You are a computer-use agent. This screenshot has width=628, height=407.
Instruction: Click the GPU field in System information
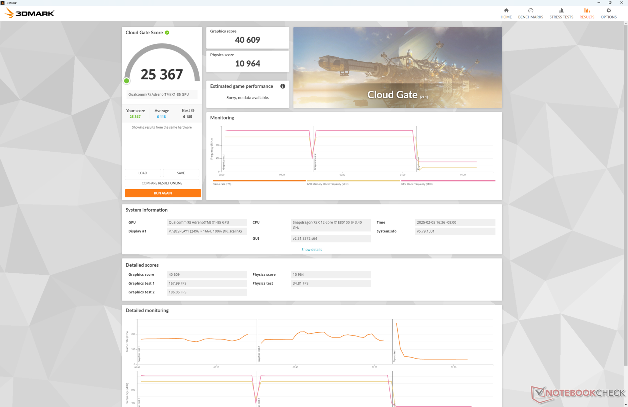(x=207, y=222)
